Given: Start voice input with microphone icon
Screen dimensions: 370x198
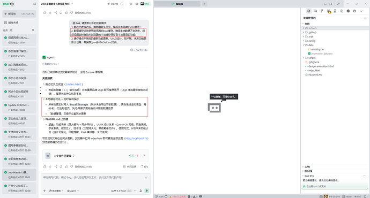Looking at the screenshot, I should click(140, 191).
